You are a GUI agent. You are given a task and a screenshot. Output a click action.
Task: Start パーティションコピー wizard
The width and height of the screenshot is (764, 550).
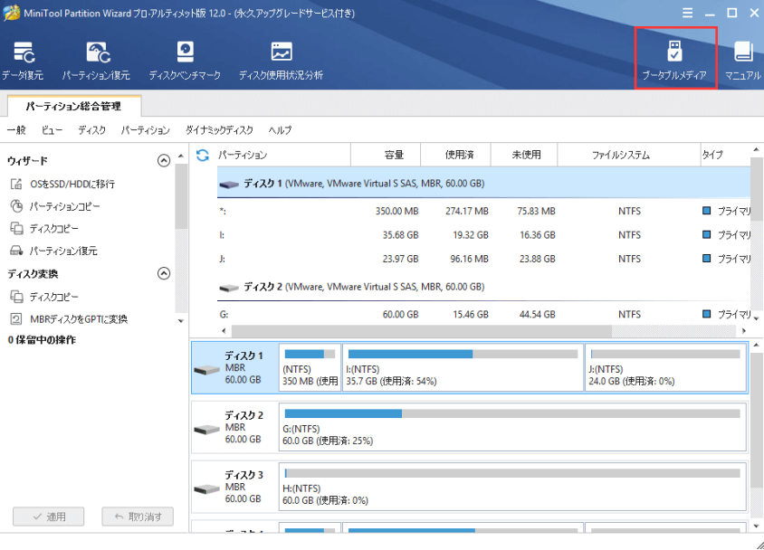pyautogui.click(x=54, y=206)
